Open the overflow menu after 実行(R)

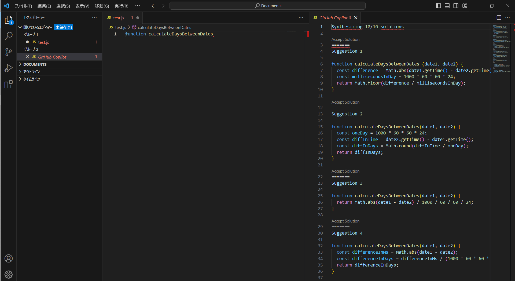coord(138,6)
